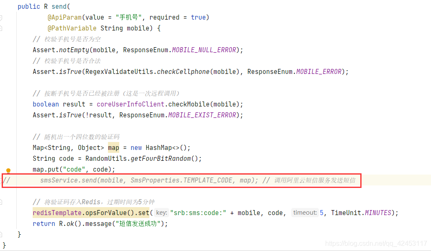431x251 pixels.
Task: Click comment "随机出一个四位数的验证码"
Action: click(82, 137)
